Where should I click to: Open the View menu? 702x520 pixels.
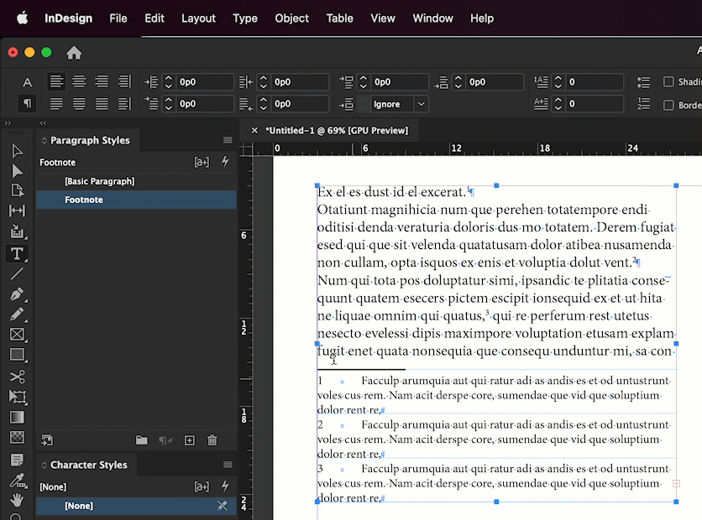[x=383, y=18]
